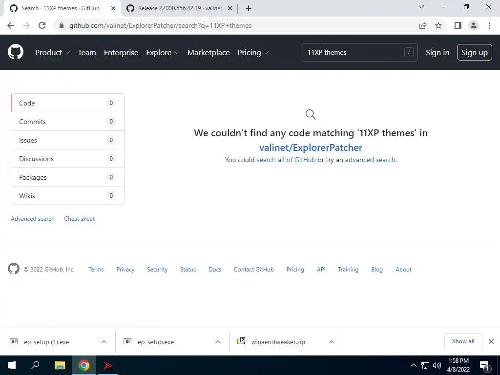Click the Chrome taskbar icon
The image size is (500, 375).
[84, 365]
